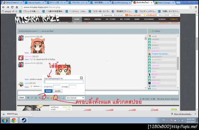Click chat log scroll-down arrow
The height and width of the screenshot is (130, 199).
point(146,88)
